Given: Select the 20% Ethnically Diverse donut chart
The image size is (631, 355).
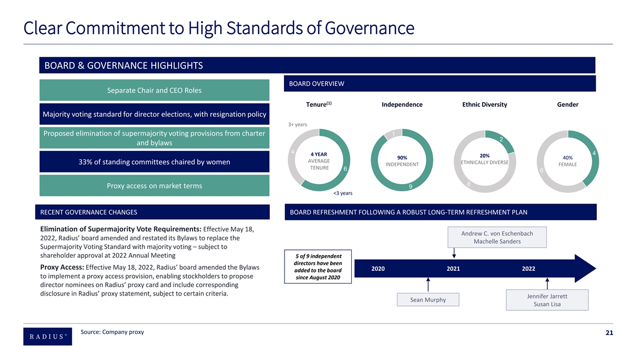Looking at the screenshot, I should (484, 159).
